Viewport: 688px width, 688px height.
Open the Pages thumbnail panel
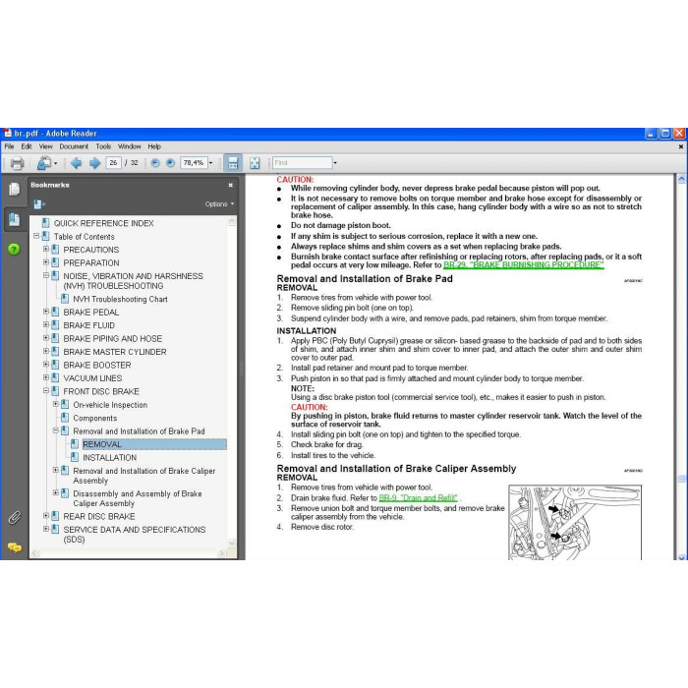point(14,189)
